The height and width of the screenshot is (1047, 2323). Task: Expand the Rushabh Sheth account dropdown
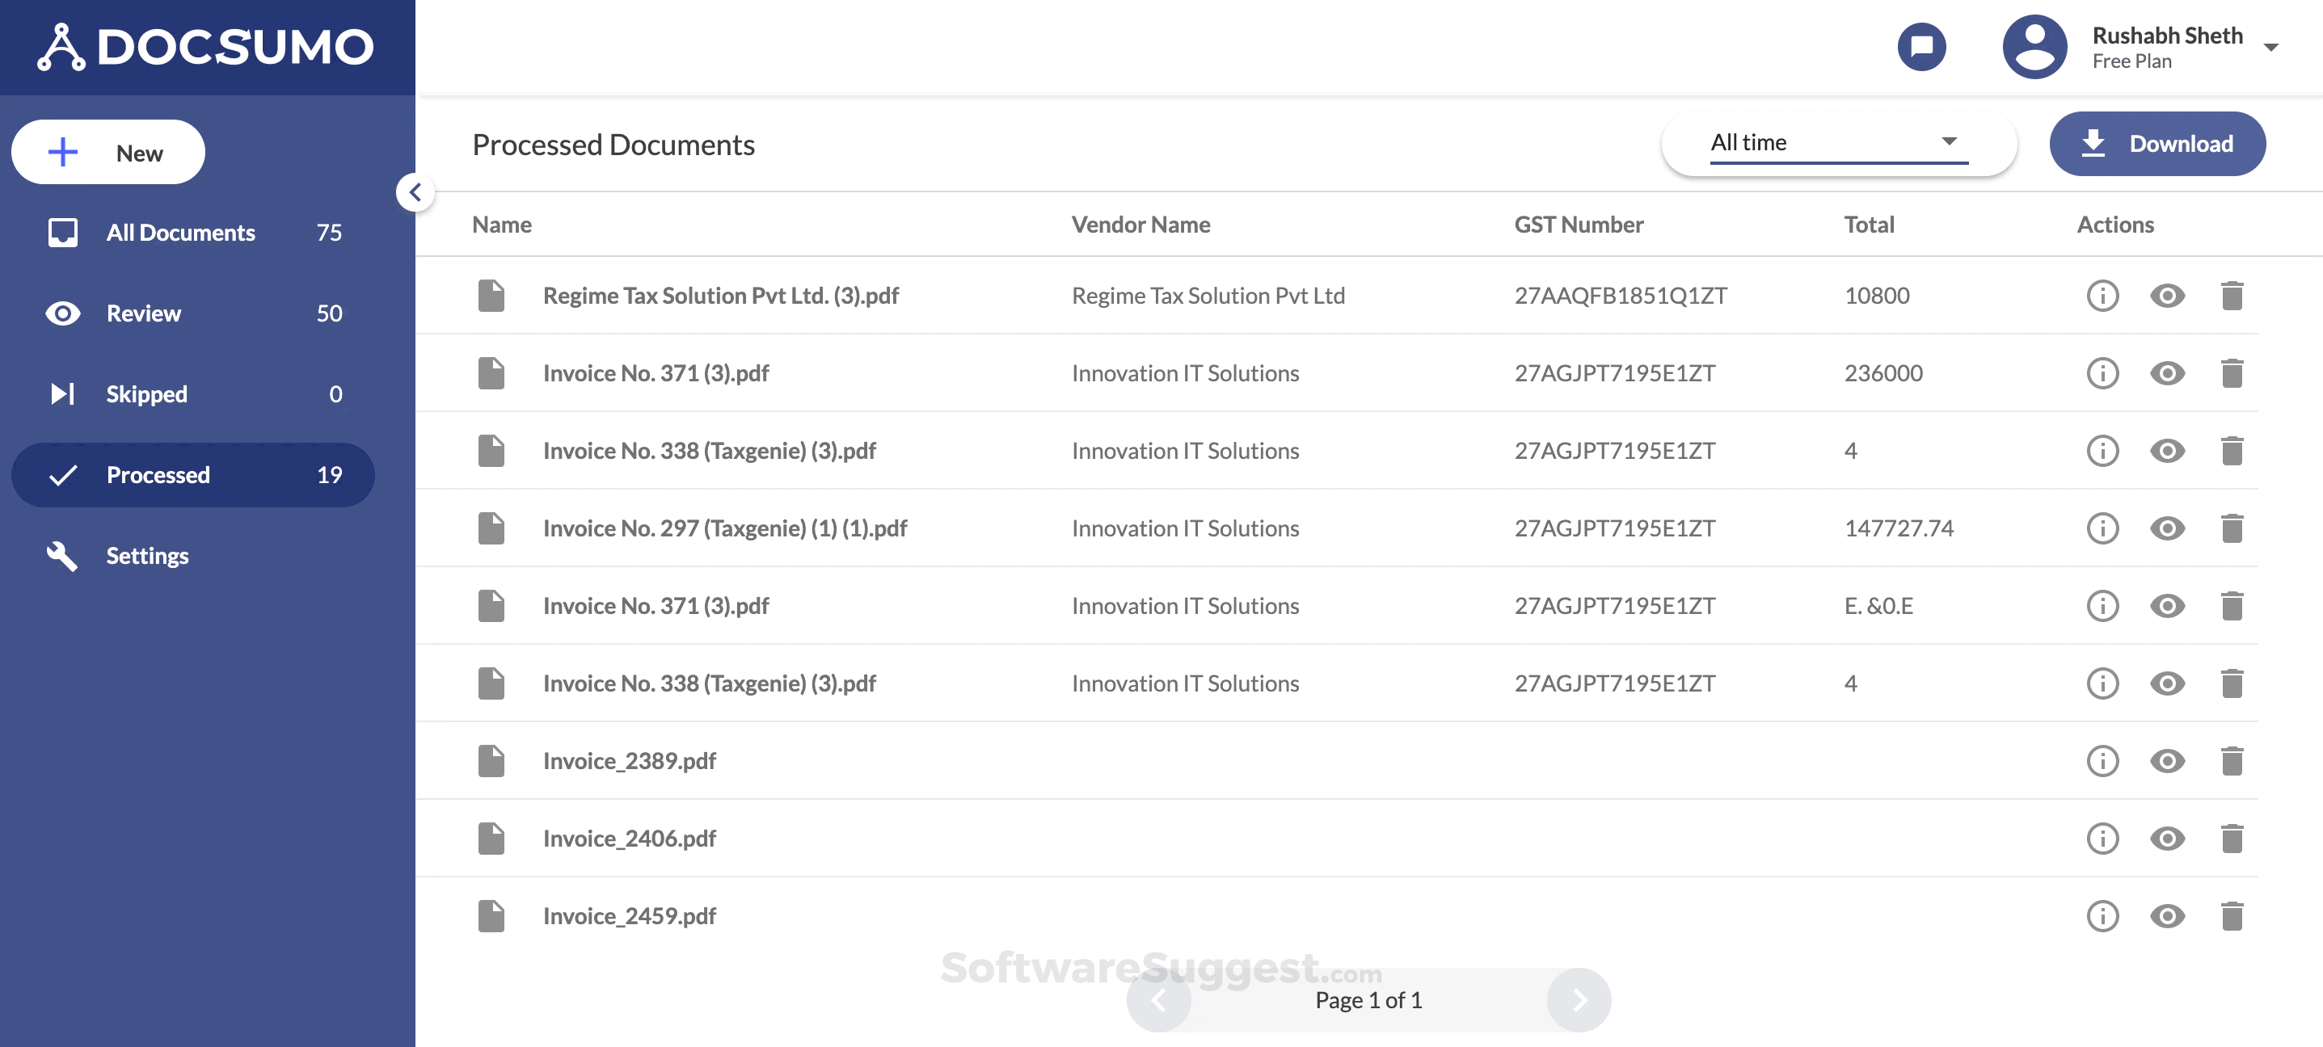tap(2270, 47)
